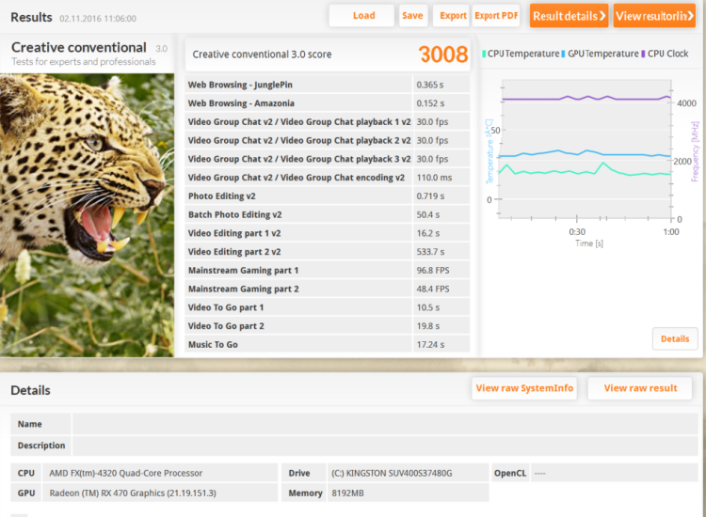706x517 pixels.
Task: Click the Load button
Action: (361, 16)
